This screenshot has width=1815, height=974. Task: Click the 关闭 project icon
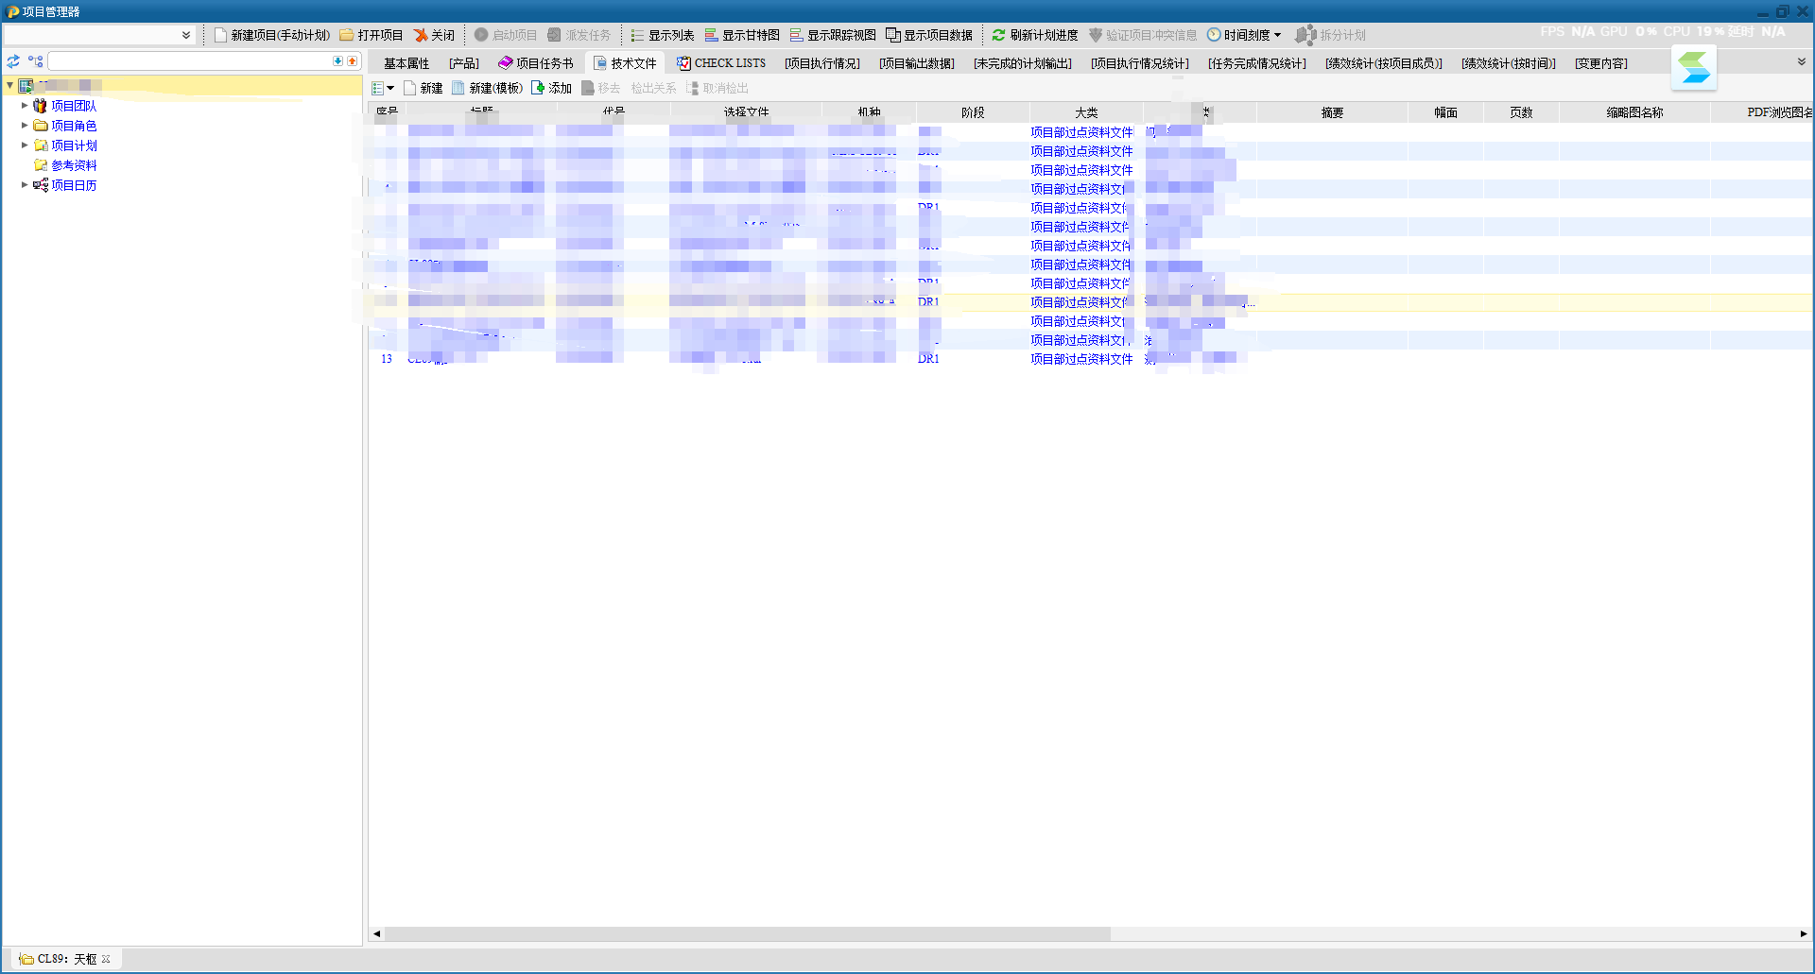421,35
